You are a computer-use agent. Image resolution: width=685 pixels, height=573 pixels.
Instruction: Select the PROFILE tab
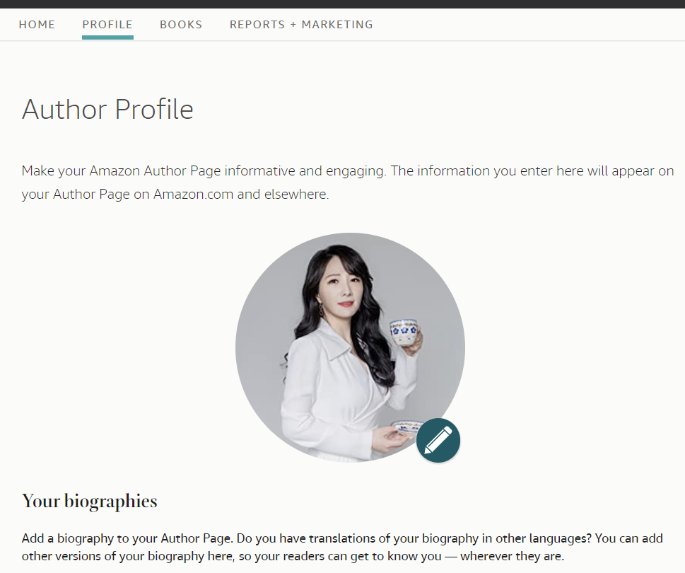[107, 25]
